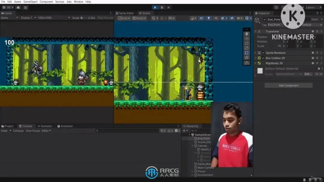Open the settings gear near the account button
The image size is (324, 182).
(25, 7)
